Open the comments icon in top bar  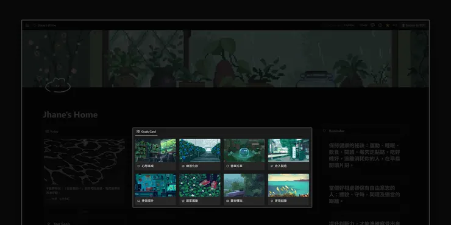[373, 26]
